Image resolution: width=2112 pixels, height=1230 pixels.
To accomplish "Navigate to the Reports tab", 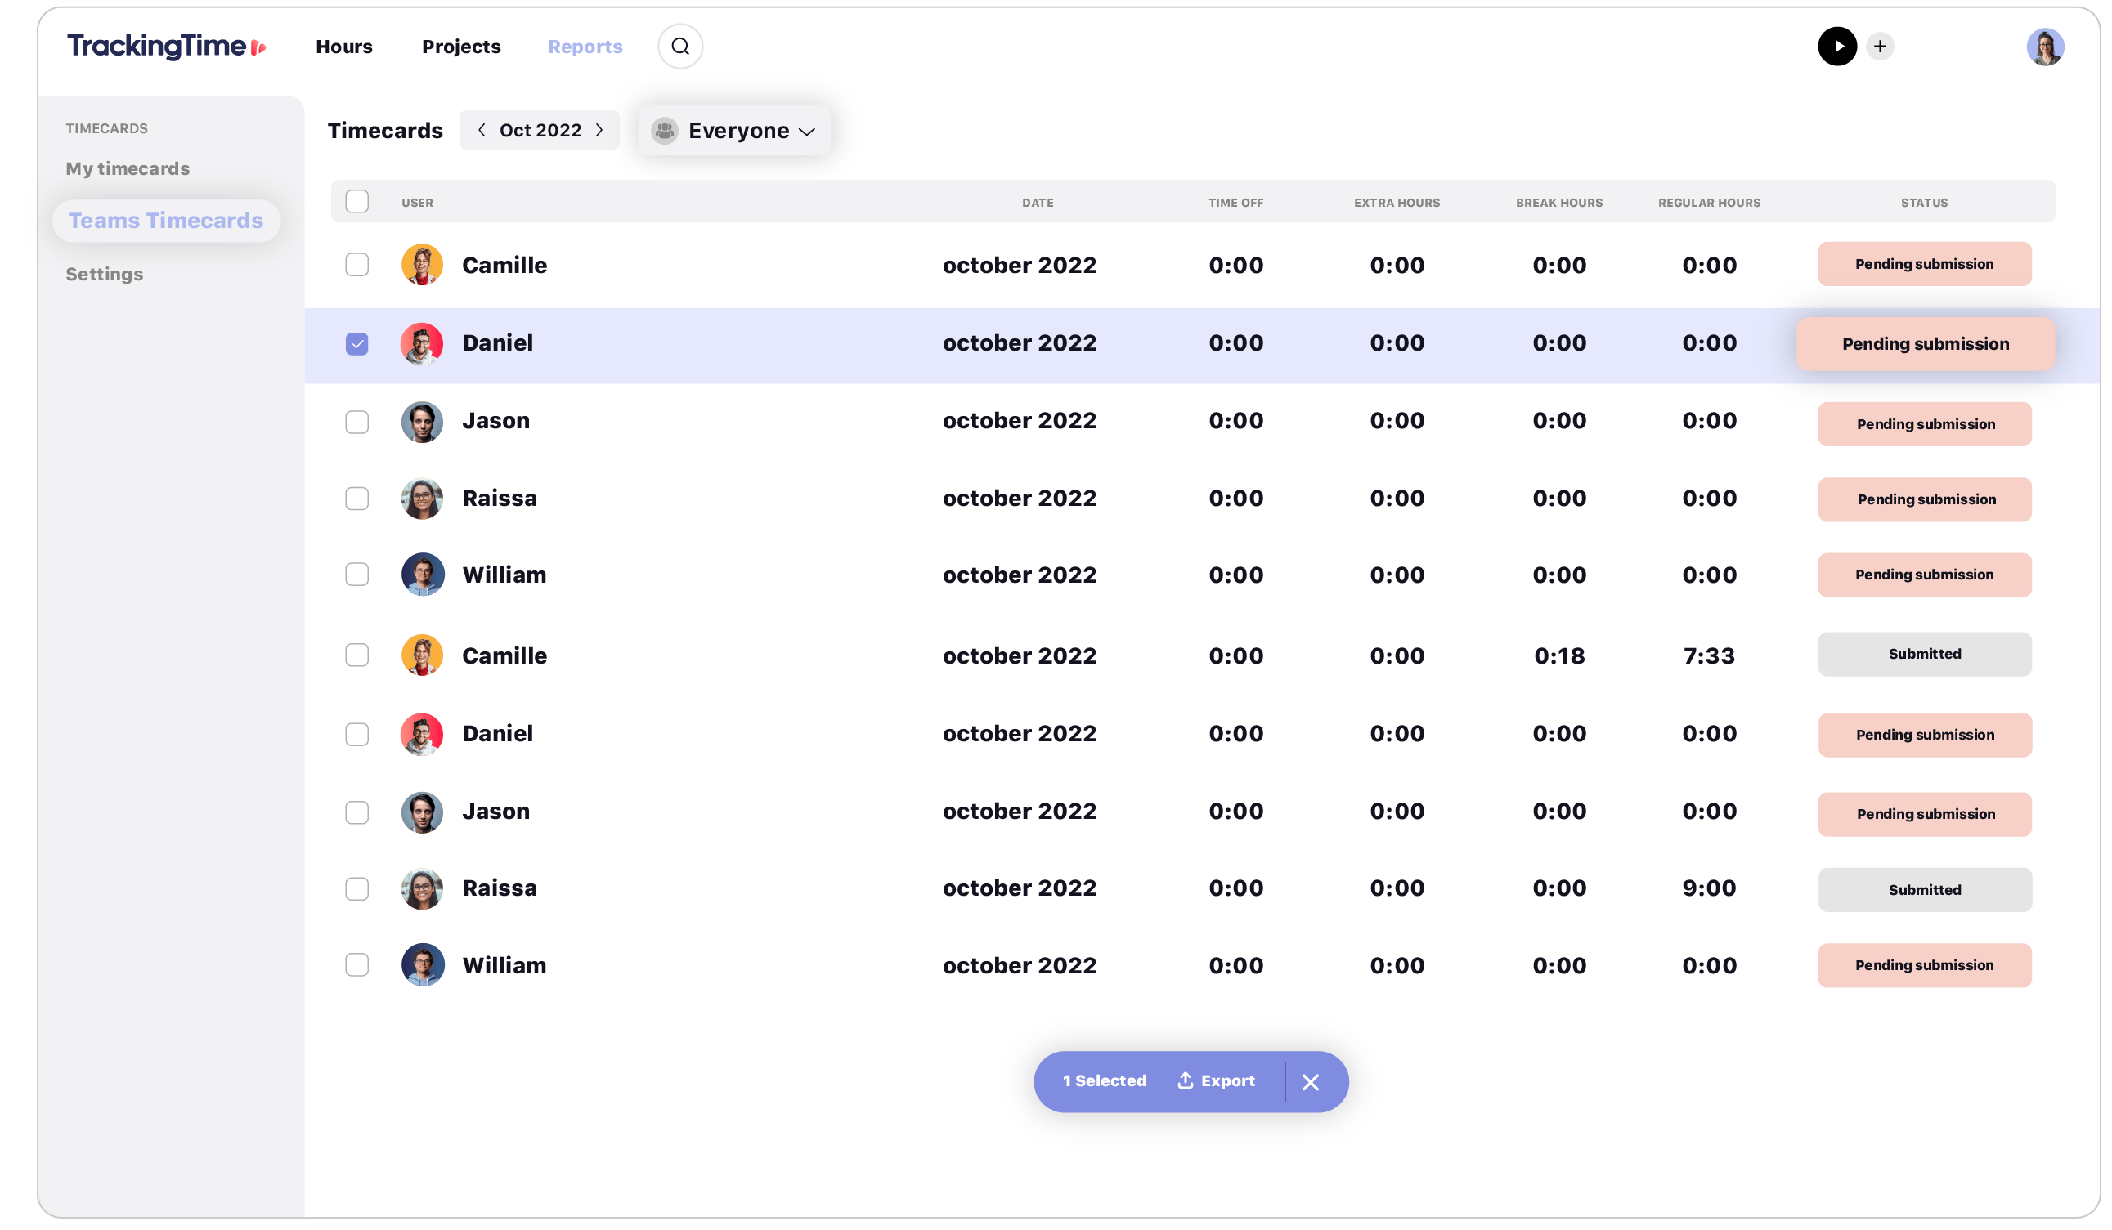I will click(586, 46).
